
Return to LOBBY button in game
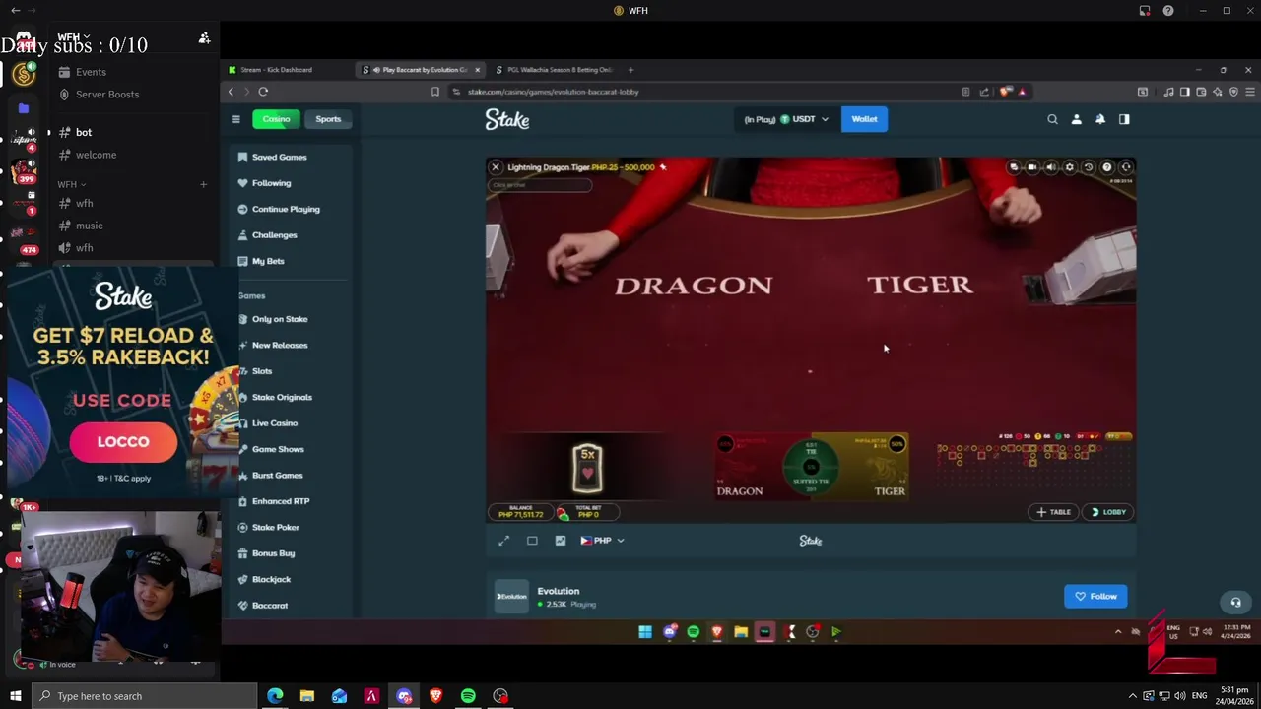click(1108, 512)
